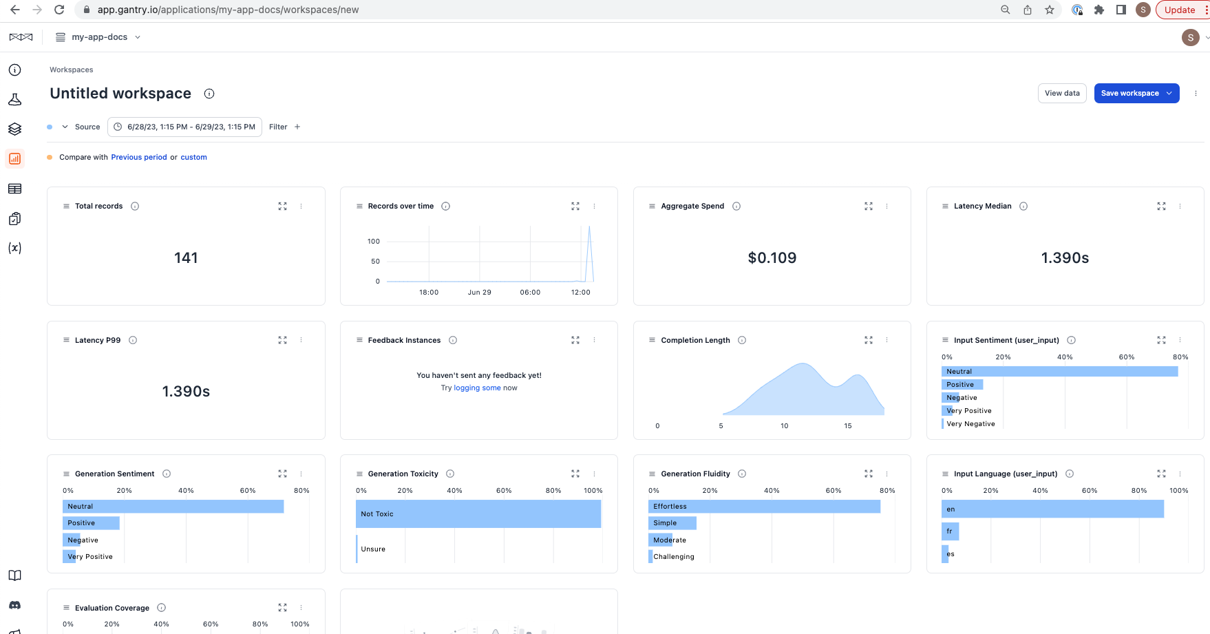The height and width of the screenshot is (634, 1210).
Task: Open the variables (x) icon in sidebar
Action: pyautogui.click(x=14, y=249)
